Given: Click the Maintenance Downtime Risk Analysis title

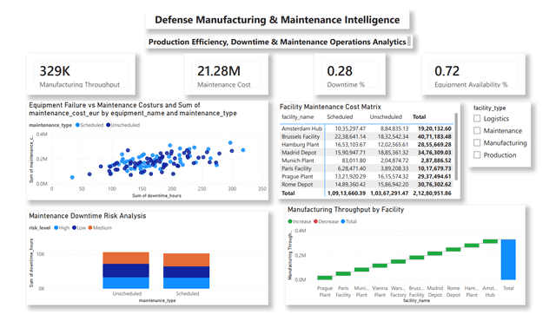Looking at the screenshot, I should tap(87, 216).
